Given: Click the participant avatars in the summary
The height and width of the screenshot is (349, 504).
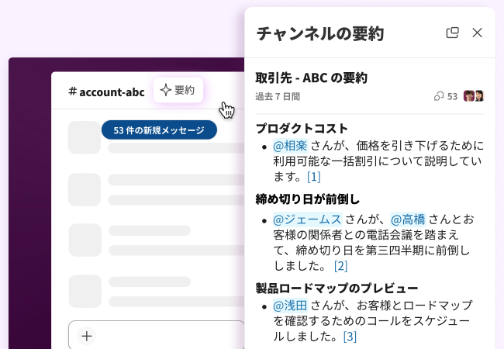Looking at the screenshot, I should point(474,95).
